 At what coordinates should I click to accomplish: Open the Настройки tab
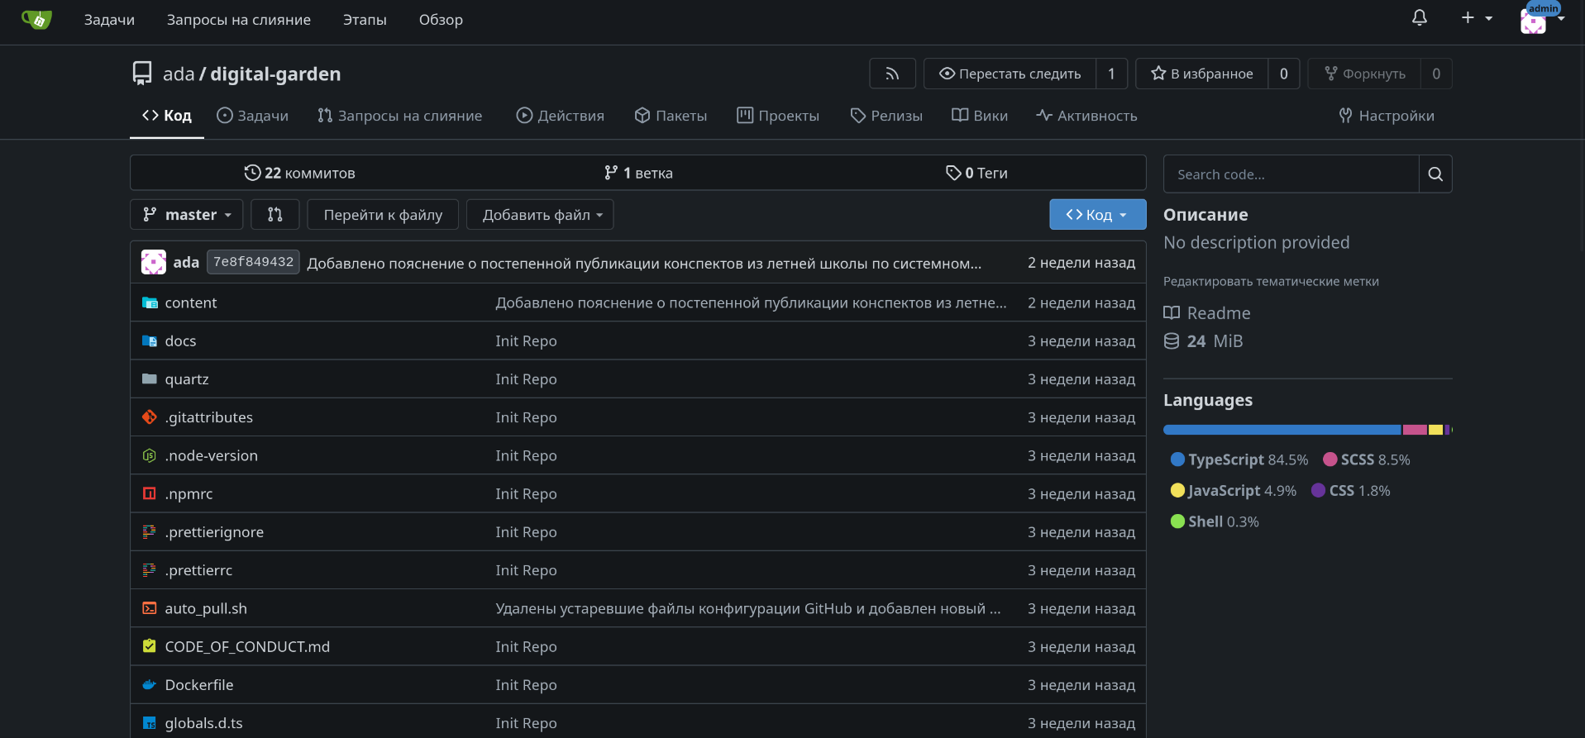(1387, 116)
